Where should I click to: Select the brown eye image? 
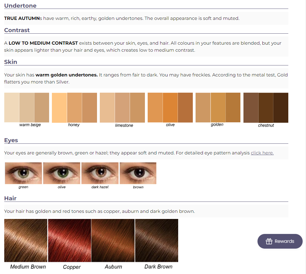(138, 173)
